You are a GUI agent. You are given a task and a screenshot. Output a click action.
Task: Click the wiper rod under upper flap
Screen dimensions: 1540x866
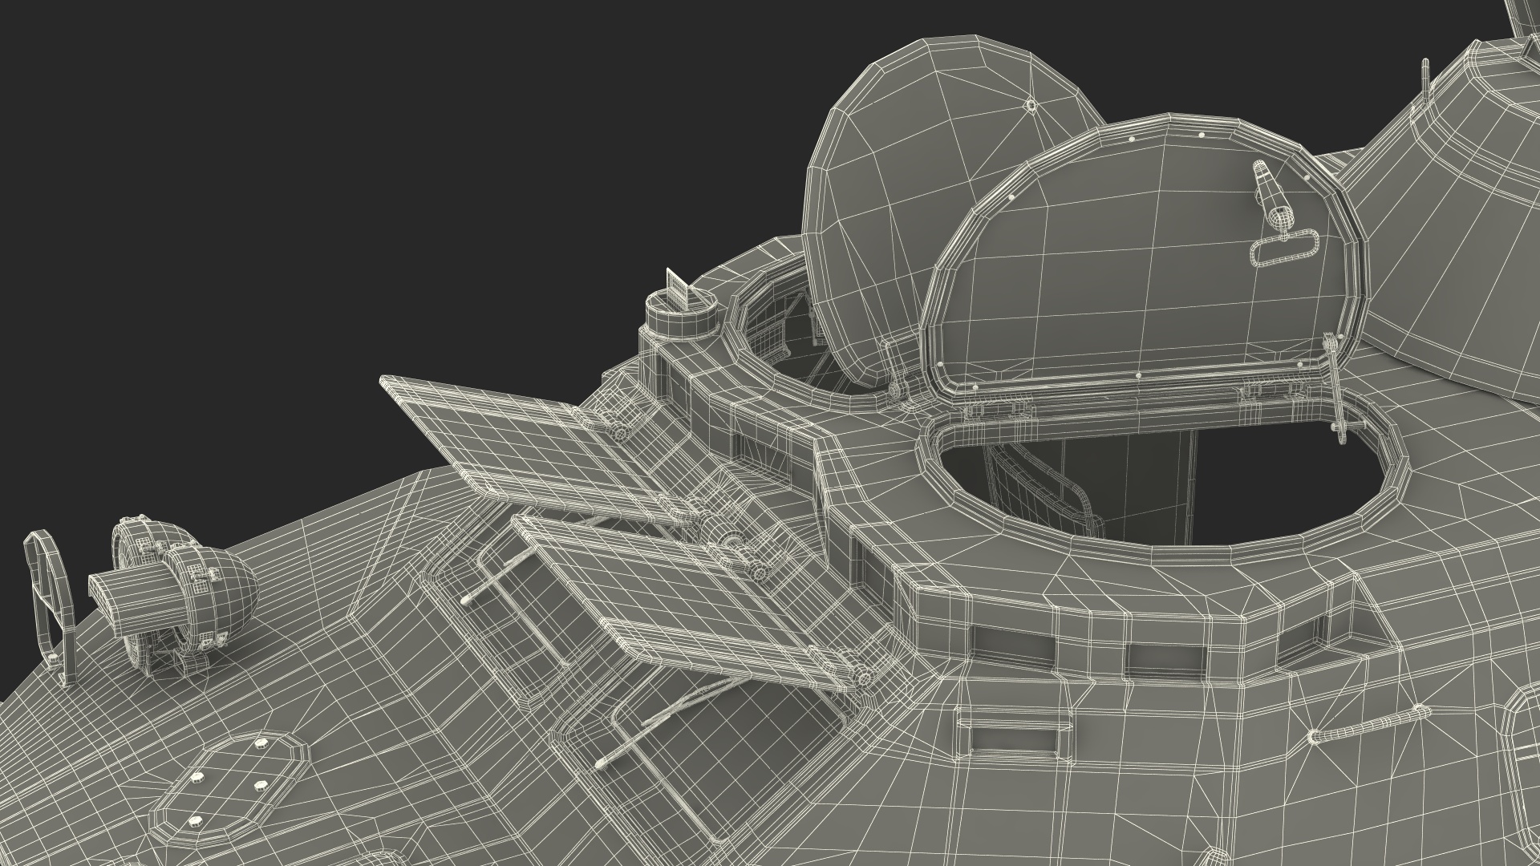497,576
